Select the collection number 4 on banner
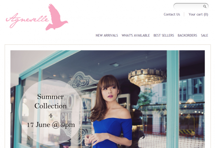215x148 pixels. click(51, 116)
